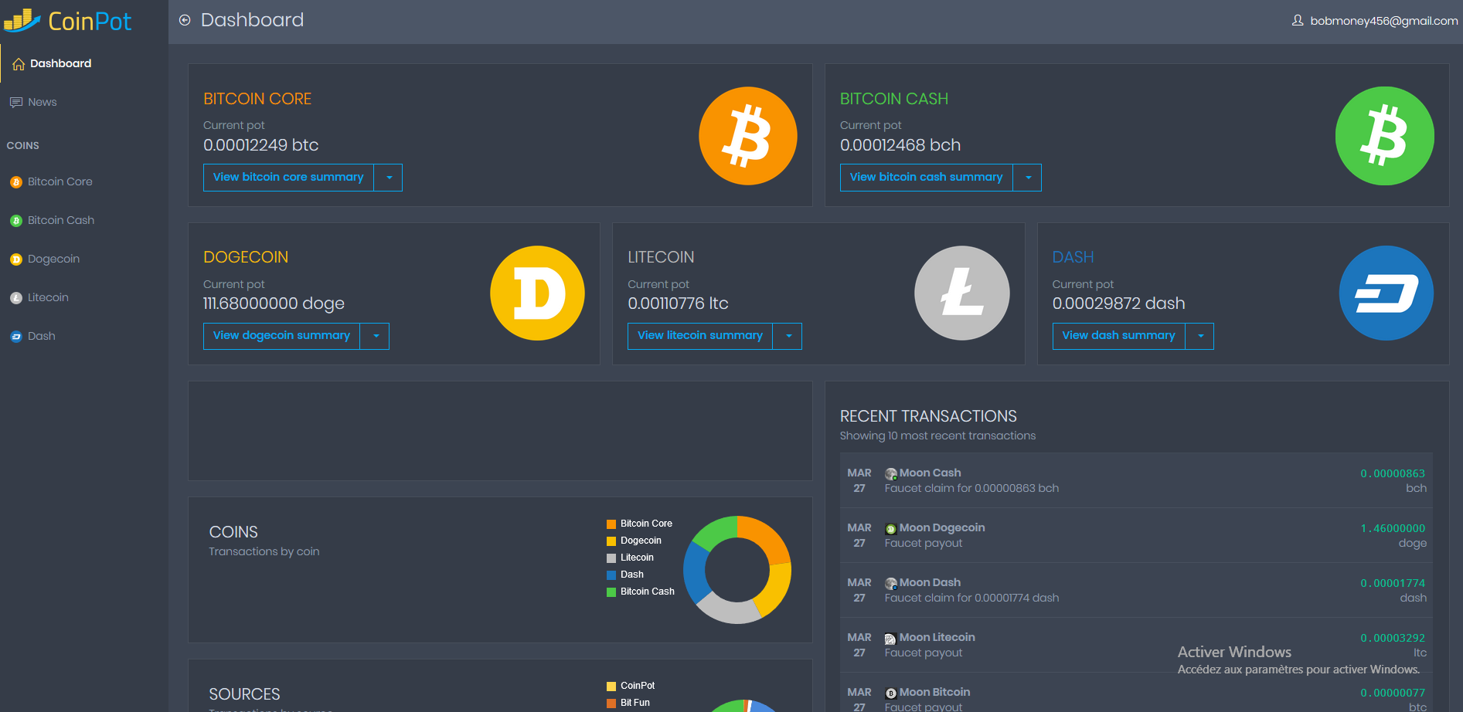This screenshot has width=1463, height=712.
Task: Click Moon Bitcoin transaction icon
Action: point(891,693)
